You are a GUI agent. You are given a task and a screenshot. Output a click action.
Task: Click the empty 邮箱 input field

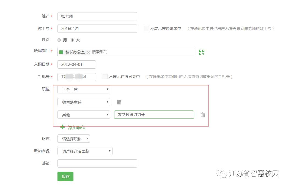click(x=97, y=163)
